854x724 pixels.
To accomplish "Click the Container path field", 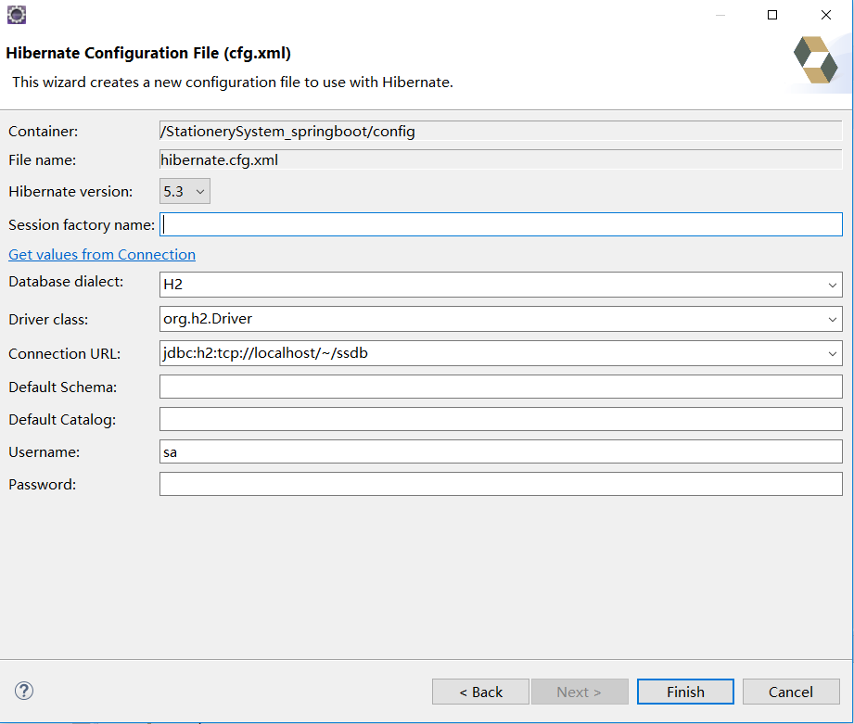I will (501, 132).
